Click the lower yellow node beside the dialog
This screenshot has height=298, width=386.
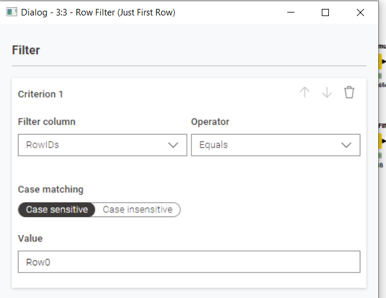(380, 141)
